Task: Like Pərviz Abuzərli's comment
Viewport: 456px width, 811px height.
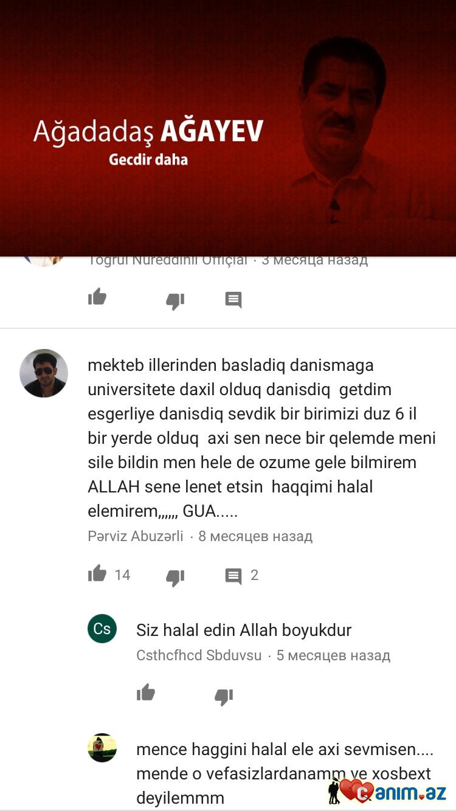Action: [x=97, y=573]
